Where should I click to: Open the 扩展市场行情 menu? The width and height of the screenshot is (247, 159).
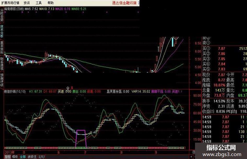(x=10, y=3)
